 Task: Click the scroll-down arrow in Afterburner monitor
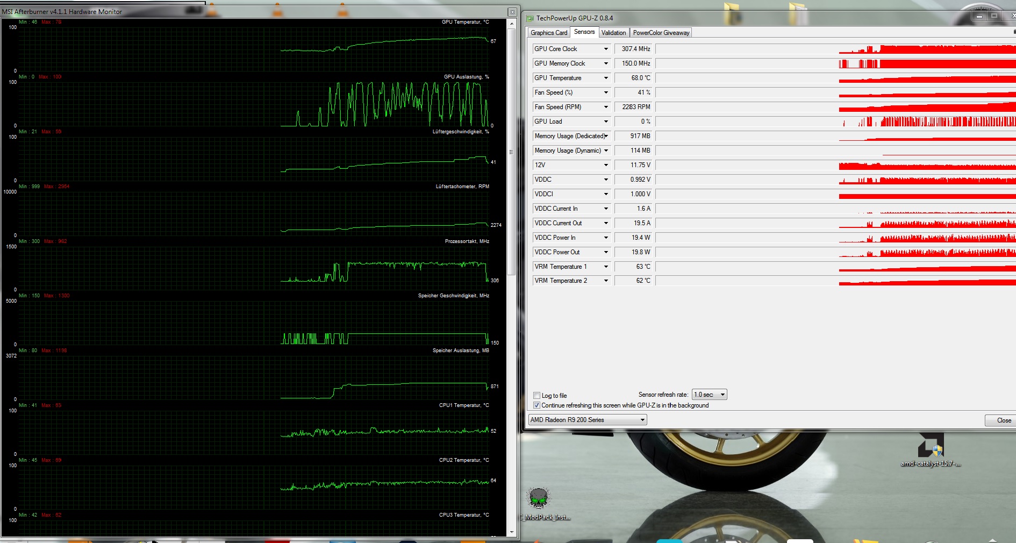click(511, 532)
